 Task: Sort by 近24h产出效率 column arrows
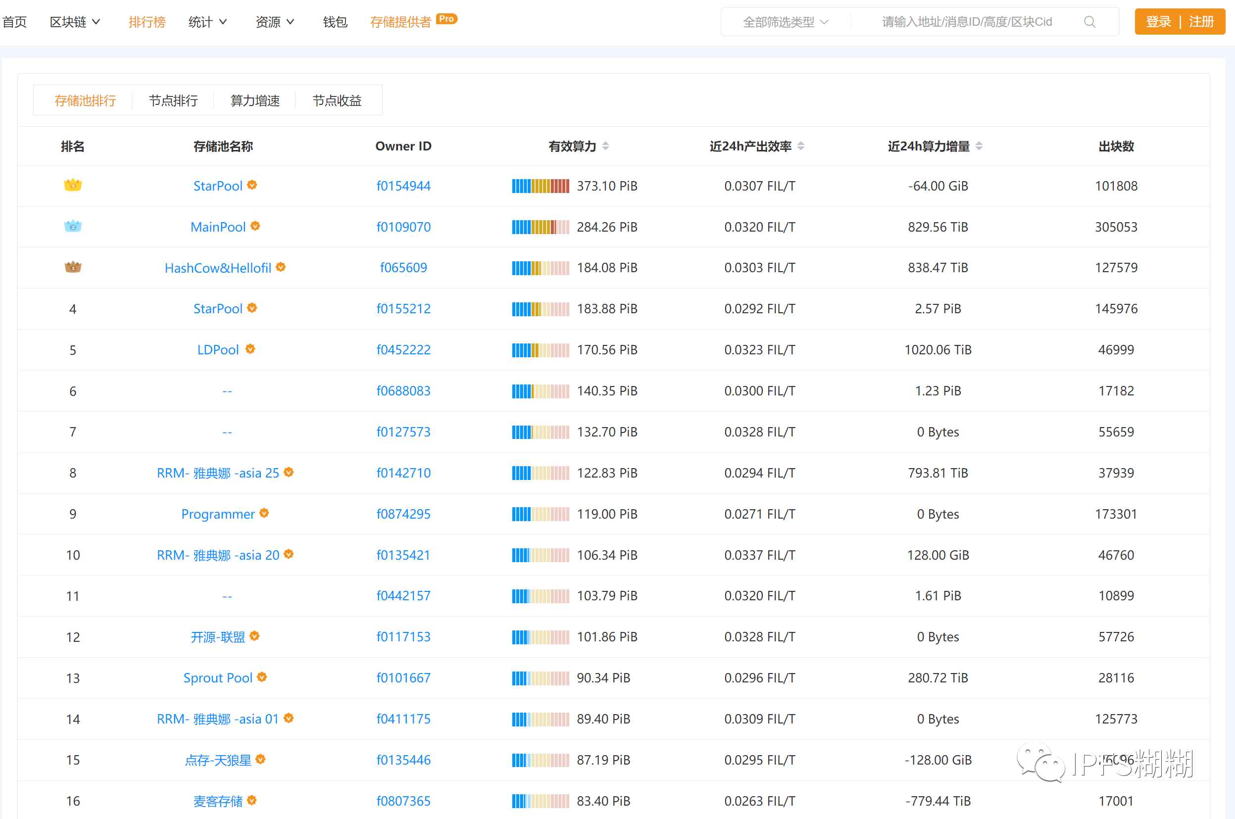(801, 145)
